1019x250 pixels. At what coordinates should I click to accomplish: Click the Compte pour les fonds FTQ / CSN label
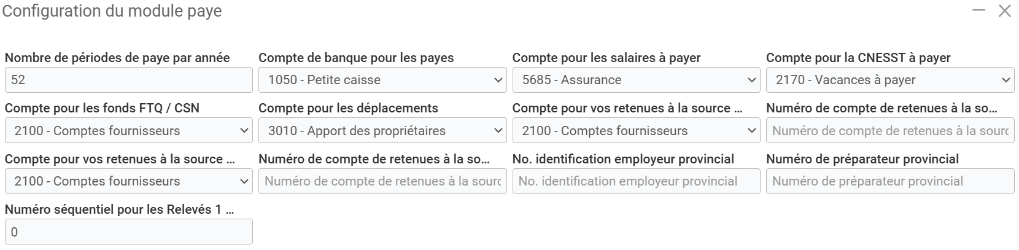tap(102, 108)
